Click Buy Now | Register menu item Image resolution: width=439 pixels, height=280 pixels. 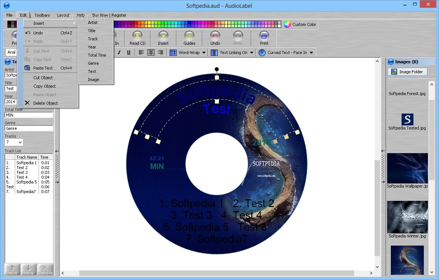click(109, 15)
